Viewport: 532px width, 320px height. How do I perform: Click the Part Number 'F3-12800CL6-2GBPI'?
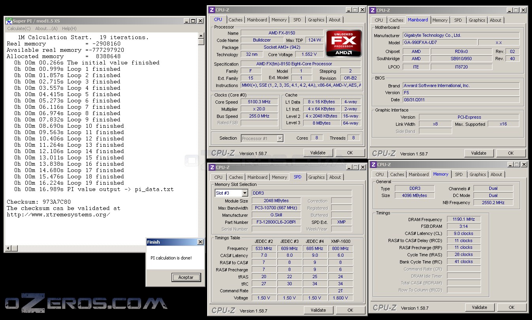coord(276,222)
